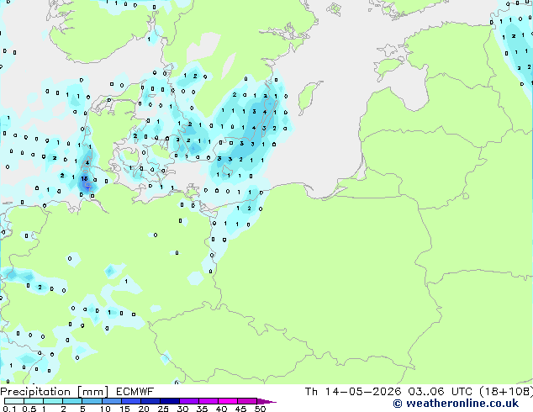
Task: Click the '(18+108)' forecast offset text
Action: (x=506, y=392)
